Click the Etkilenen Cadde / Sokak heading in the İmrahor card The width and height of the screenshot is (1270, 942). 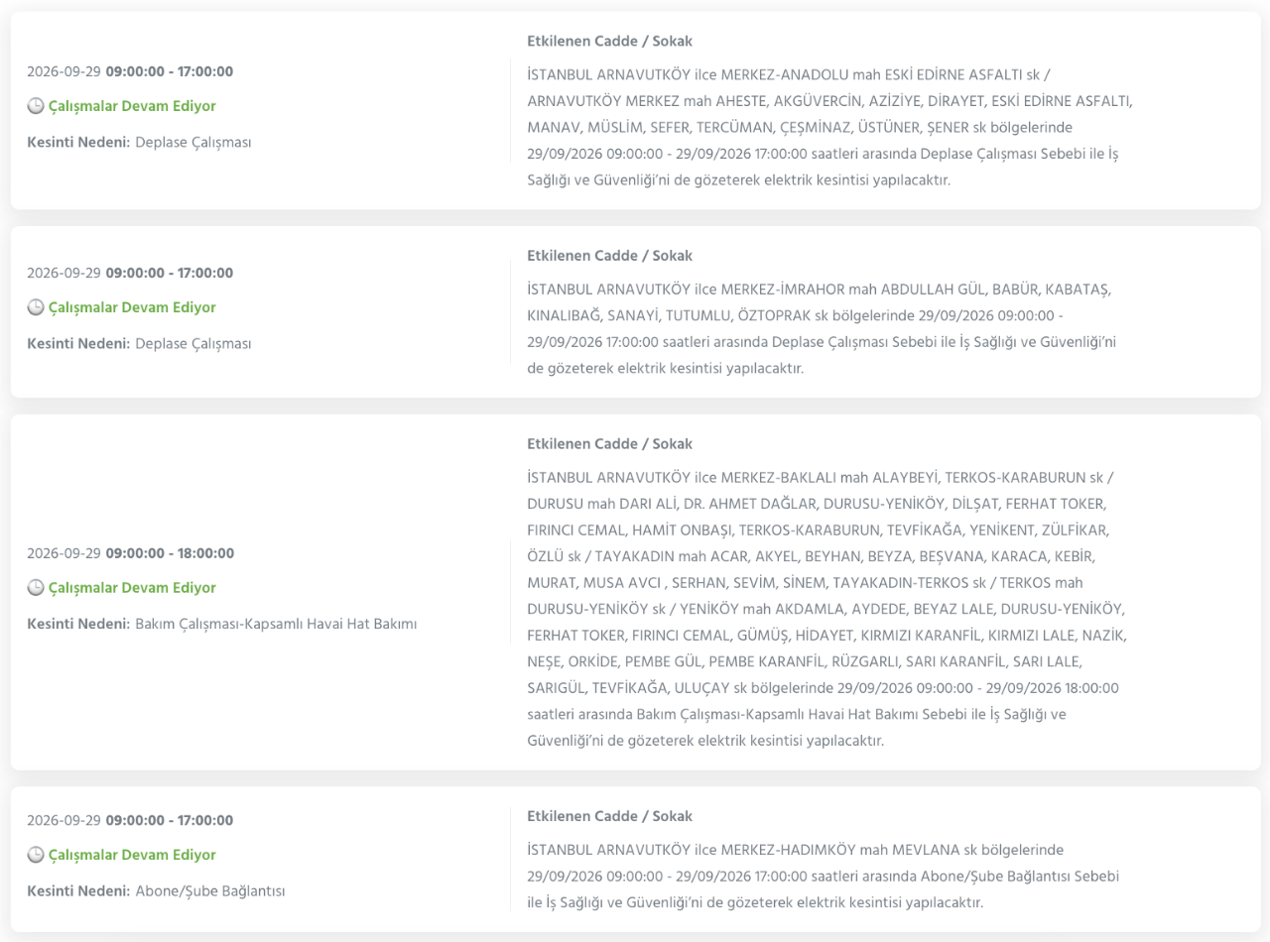click(x=610, y=256)
